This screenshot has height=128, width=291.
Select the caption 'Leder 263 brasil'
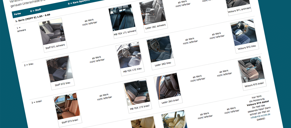[170, 101]
